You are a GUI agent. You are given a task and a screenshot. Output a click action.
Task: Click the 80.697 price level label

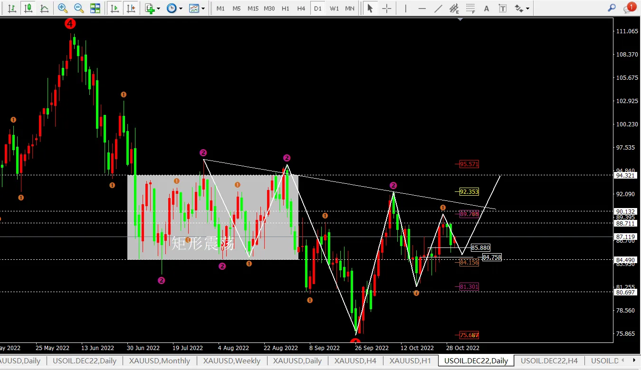[626, 292]
